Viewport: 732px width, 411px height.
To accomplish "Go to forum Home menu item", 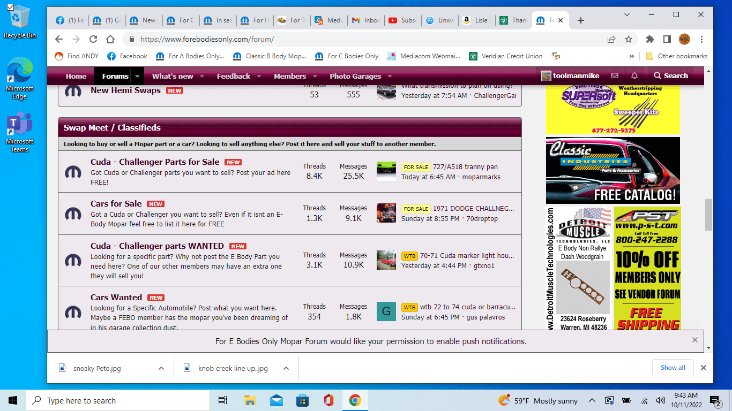I will coord(76,76).
